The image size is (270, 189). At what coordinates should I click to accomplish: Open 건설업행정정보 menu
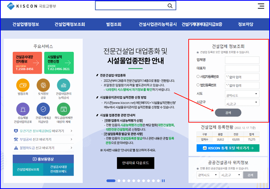[26, 24]
